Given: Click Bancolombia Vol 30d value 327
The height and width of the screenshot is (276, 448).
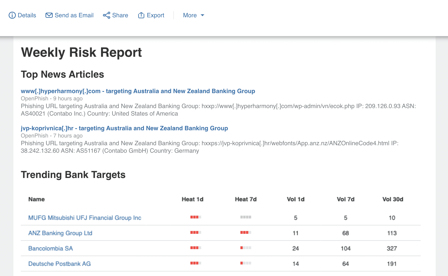Looking at the screenshot, I should (392, 248).
